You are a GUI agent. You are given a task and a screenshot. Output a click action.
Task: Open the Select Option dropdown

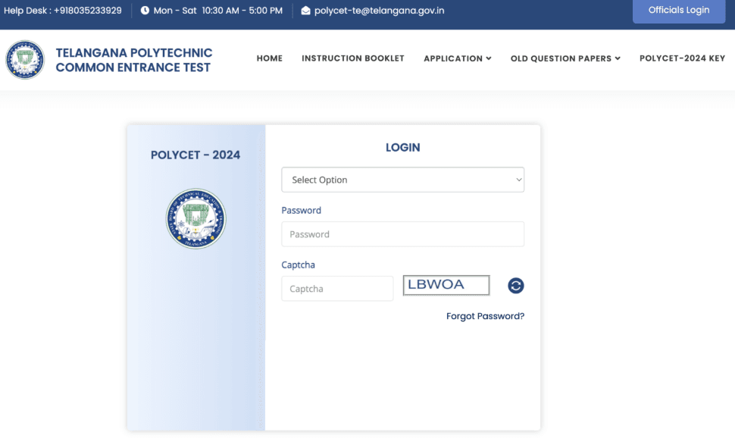click(x=402, y=180)
